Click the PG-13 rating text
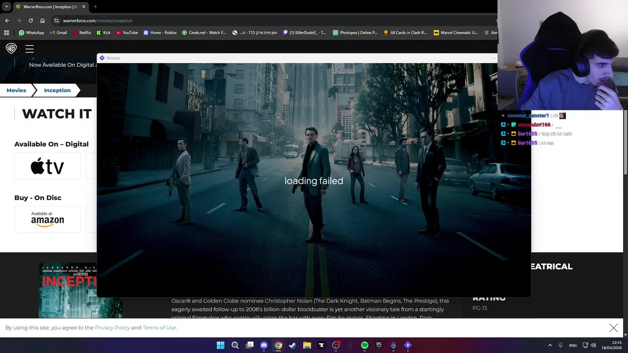Viewport: 628px width, 353px height. point(479,308)
